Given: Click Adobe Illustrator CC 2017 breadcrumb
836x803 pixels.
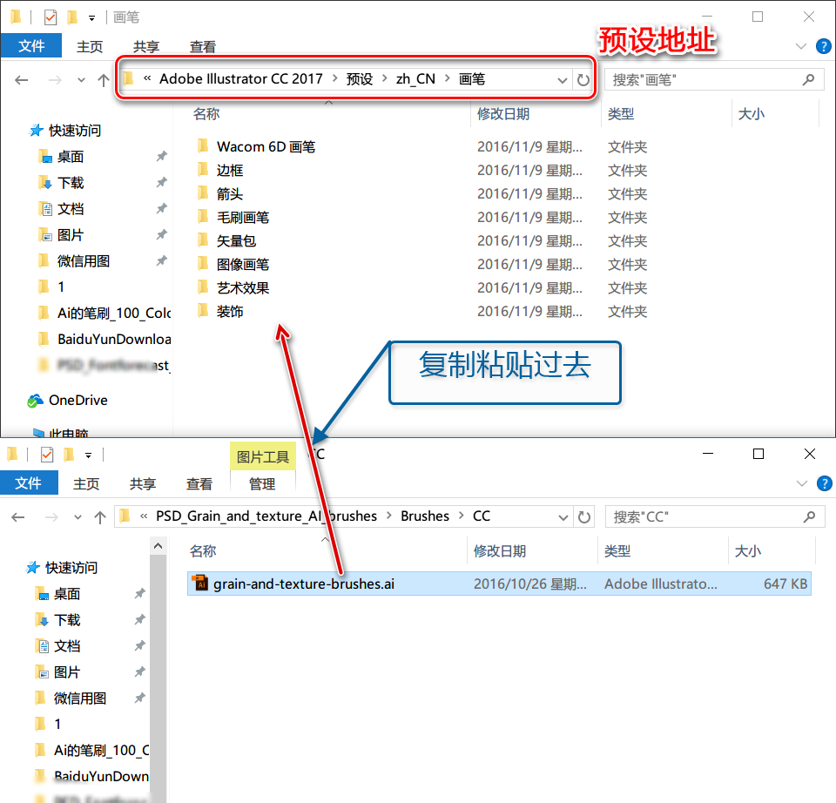Looking at the screenshot, I should [241, 79].
